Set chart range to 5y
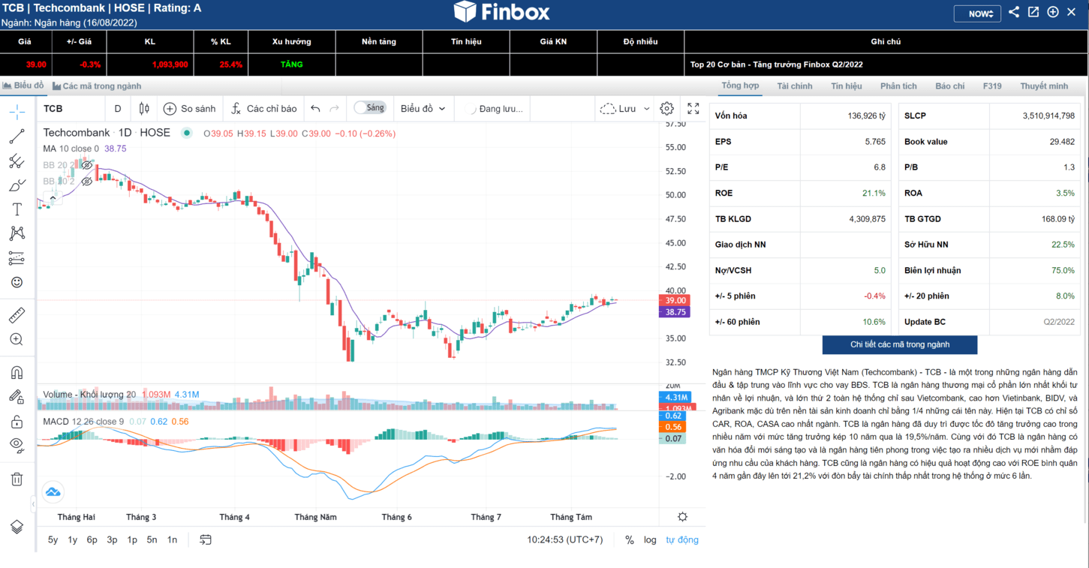 point(53,539)
